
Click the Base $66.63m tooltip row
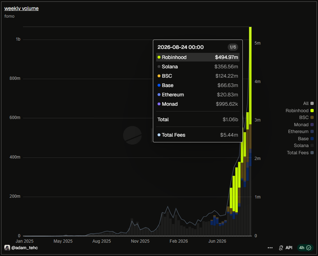[198, 85]
